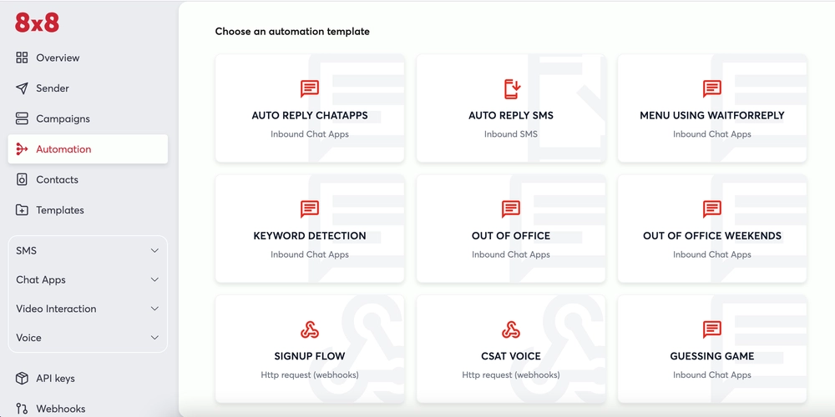Select the Guessing Game template card
835x417 pixels.
coord(712,349)
